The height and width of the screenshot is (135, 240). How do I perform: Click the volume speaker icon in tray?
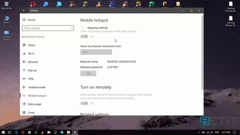pyautogui.click(x=211, y=132)
